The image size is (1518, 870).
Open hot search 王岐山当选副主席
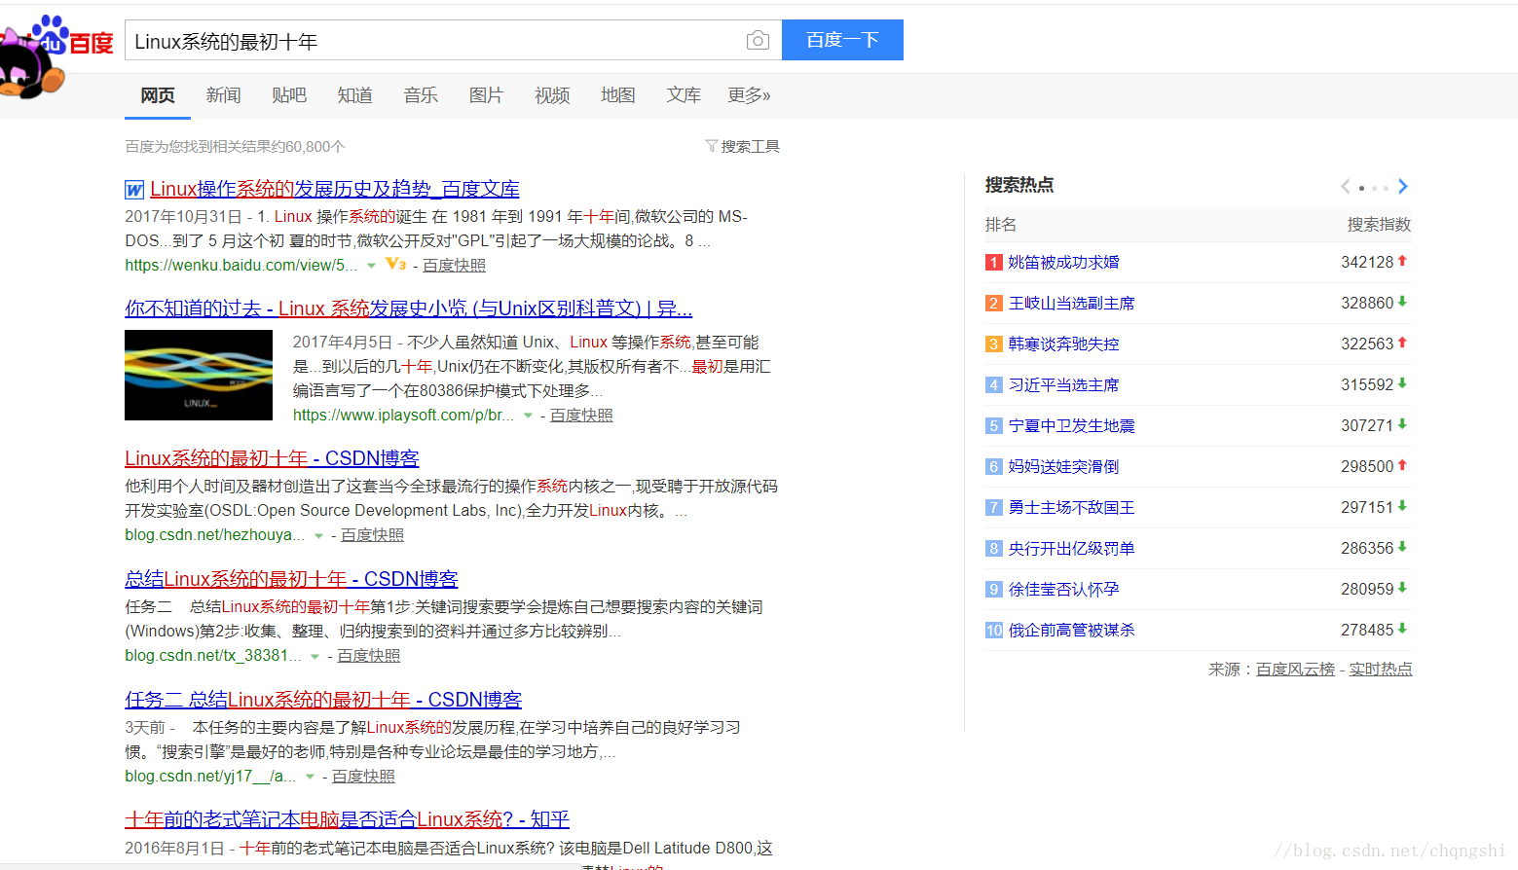tap(1071, 303)
